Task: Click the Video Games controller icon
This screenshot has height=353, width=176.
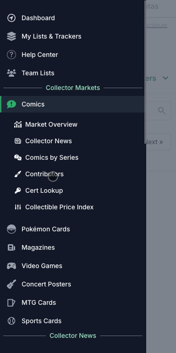Action: (x=11, y=266)
